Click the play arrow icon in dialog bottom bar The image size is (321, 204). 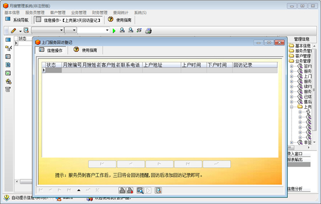click(x=148, y=190)
